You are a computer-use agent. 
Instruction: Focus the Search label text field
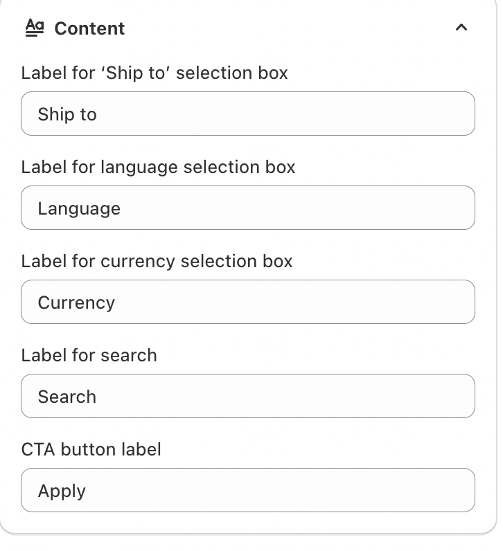point(247,396)
